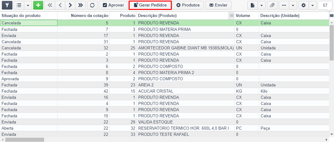Jump to last record double-right arrow
This screenshot has width=334, height=142.
pyautogui.click(x=80, y=5)
